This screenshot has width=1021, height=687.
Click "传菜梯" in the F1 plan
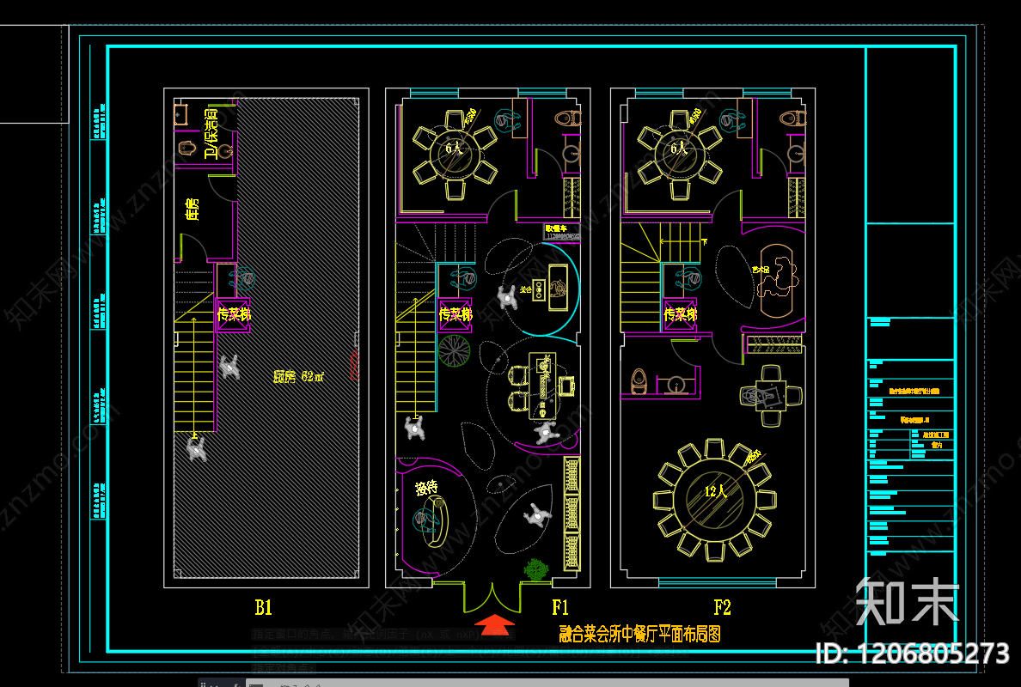[455, 315]
